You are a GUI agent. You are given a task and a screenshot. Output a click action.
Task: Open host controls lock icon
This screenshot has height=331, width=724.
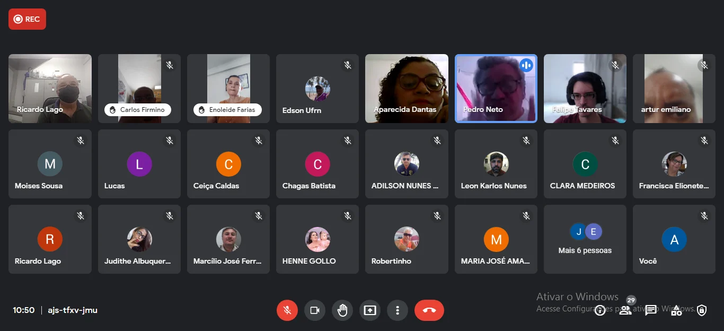click(x=702, y=310)
